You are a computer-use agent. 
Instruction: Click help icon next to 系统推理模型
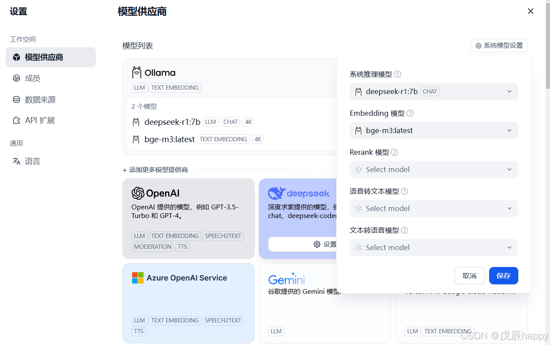pyautogui.click(x=398, y=75)
